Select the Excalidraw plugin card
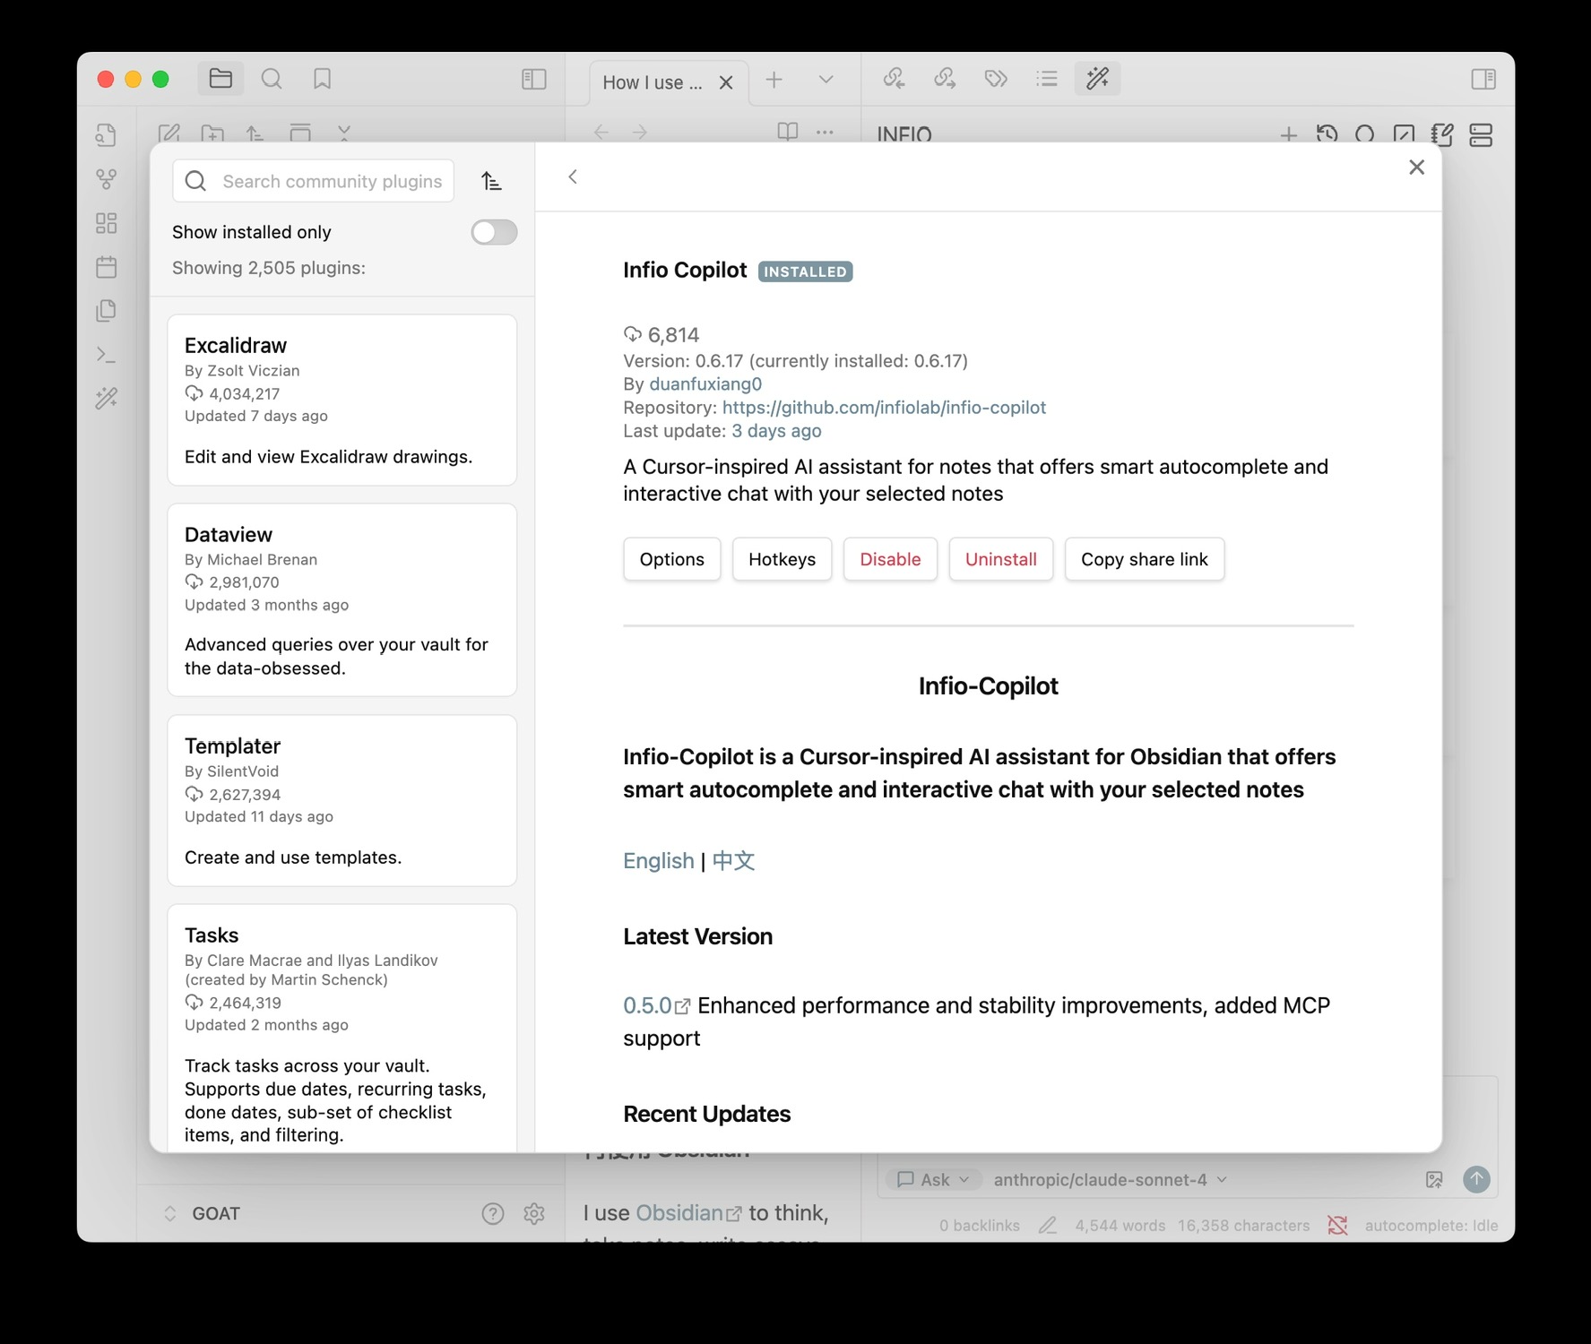The image size is (1591, 1344). (x=342, y=401)
